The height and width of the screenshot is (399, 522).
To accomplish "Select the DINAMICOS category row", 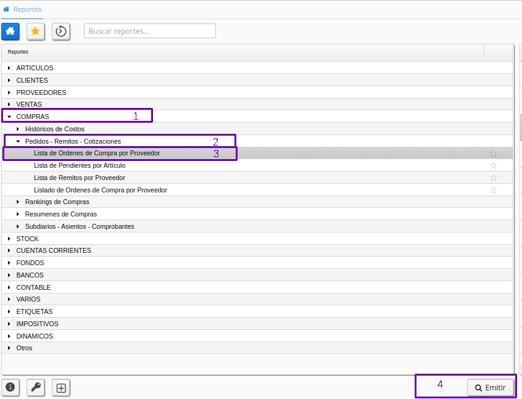I will (x=257, y=336).
